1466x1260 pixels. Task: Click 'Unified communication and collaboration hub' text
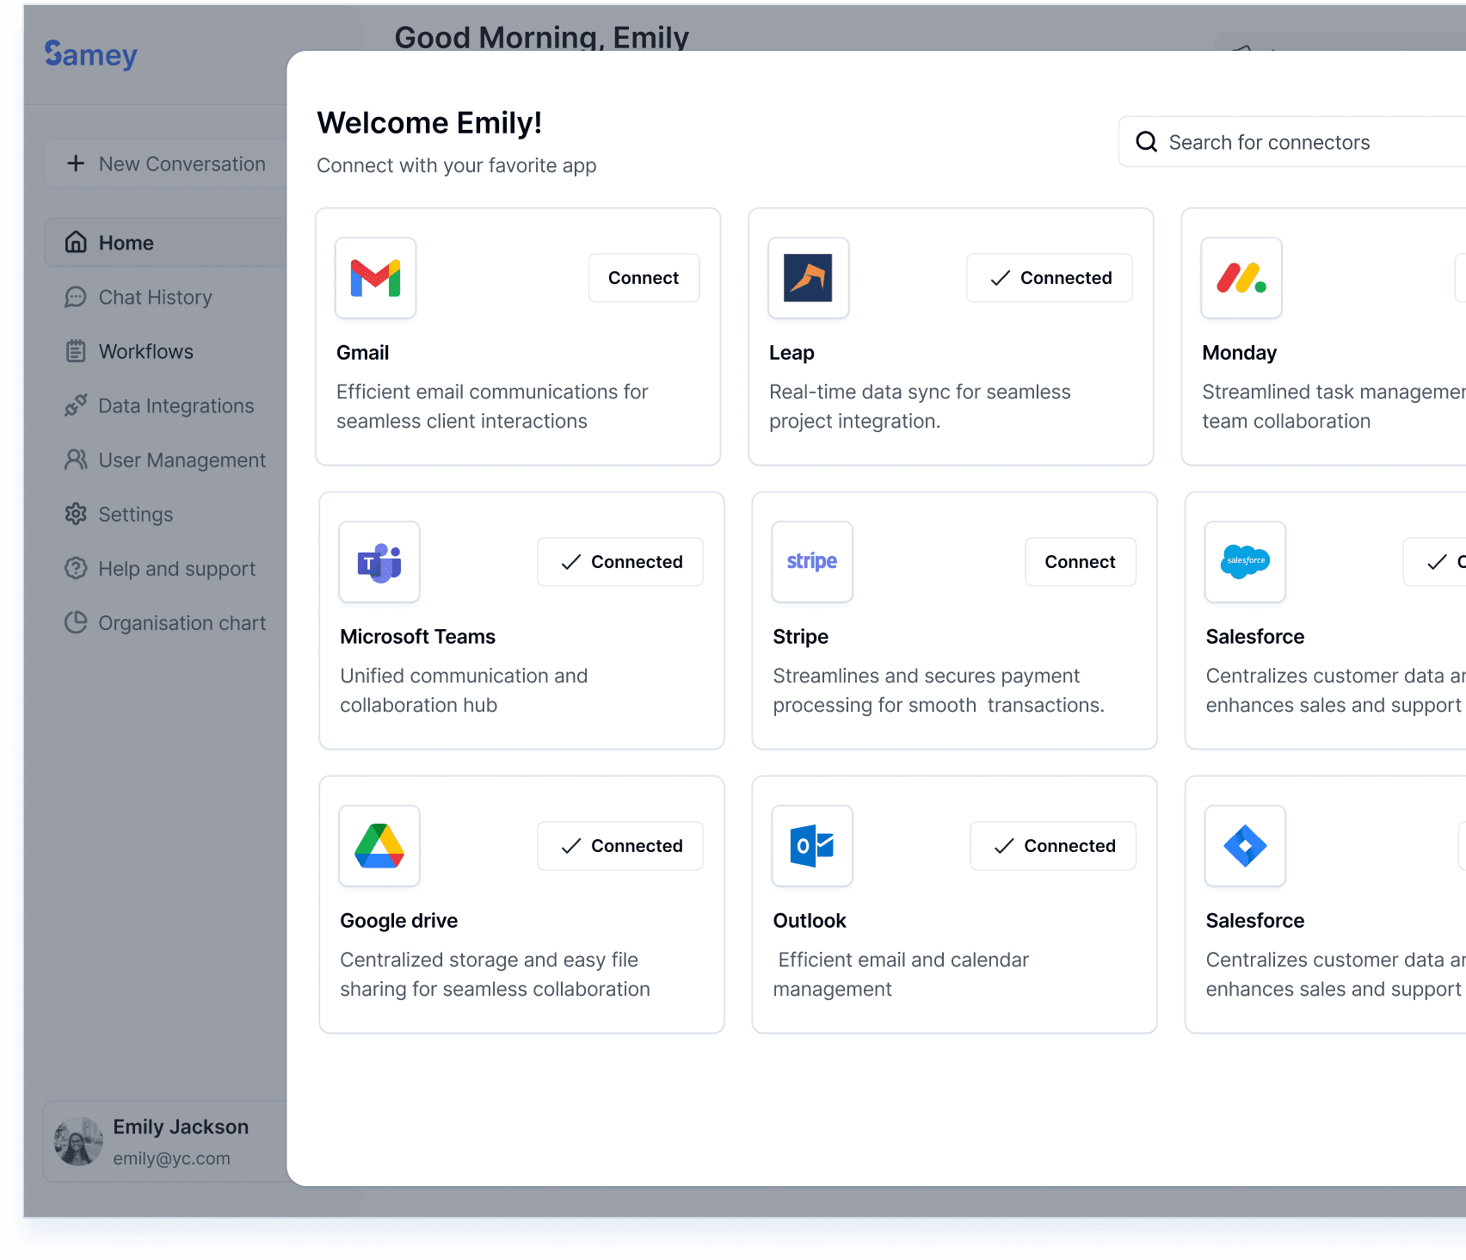(x=464, y=690)
